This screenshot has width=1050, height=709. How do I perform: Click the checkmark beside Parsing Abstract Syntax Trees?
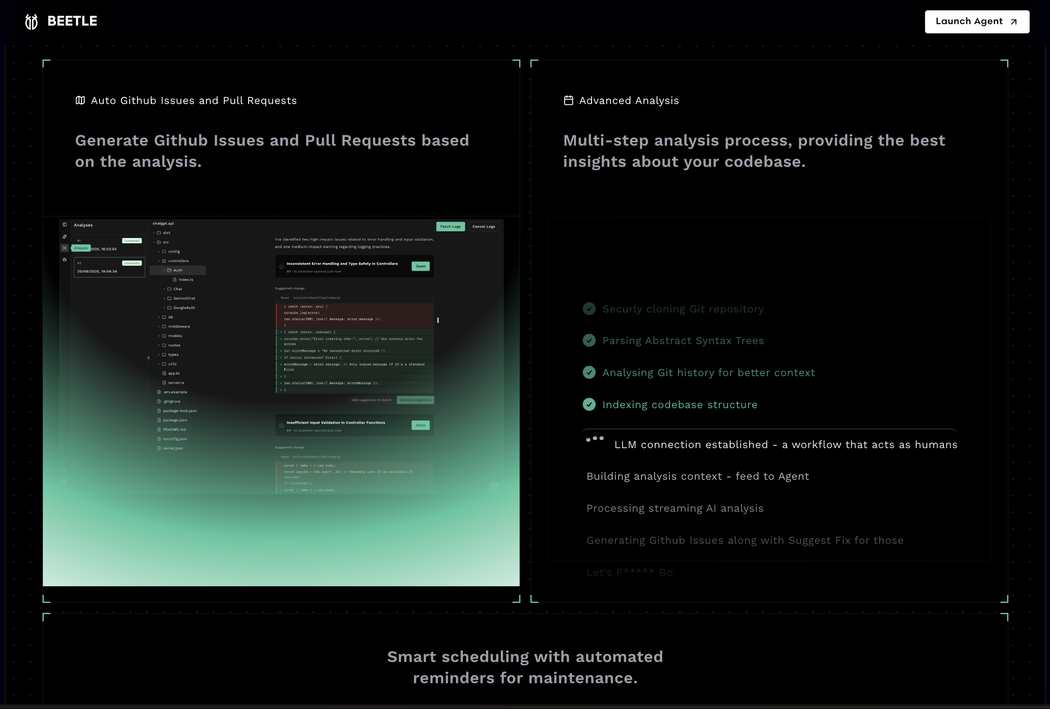pos(589,340)
